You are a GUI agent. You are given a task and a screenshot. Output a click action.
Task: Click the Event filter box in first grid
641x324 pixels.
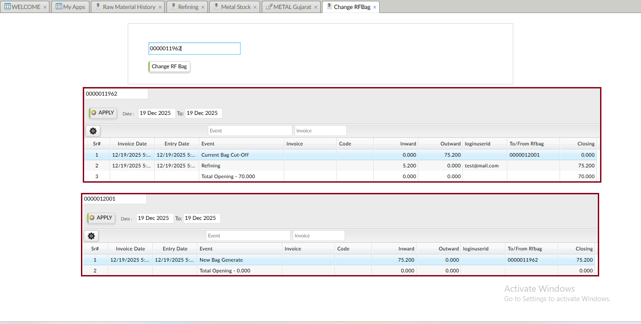(x=250, y=131)
